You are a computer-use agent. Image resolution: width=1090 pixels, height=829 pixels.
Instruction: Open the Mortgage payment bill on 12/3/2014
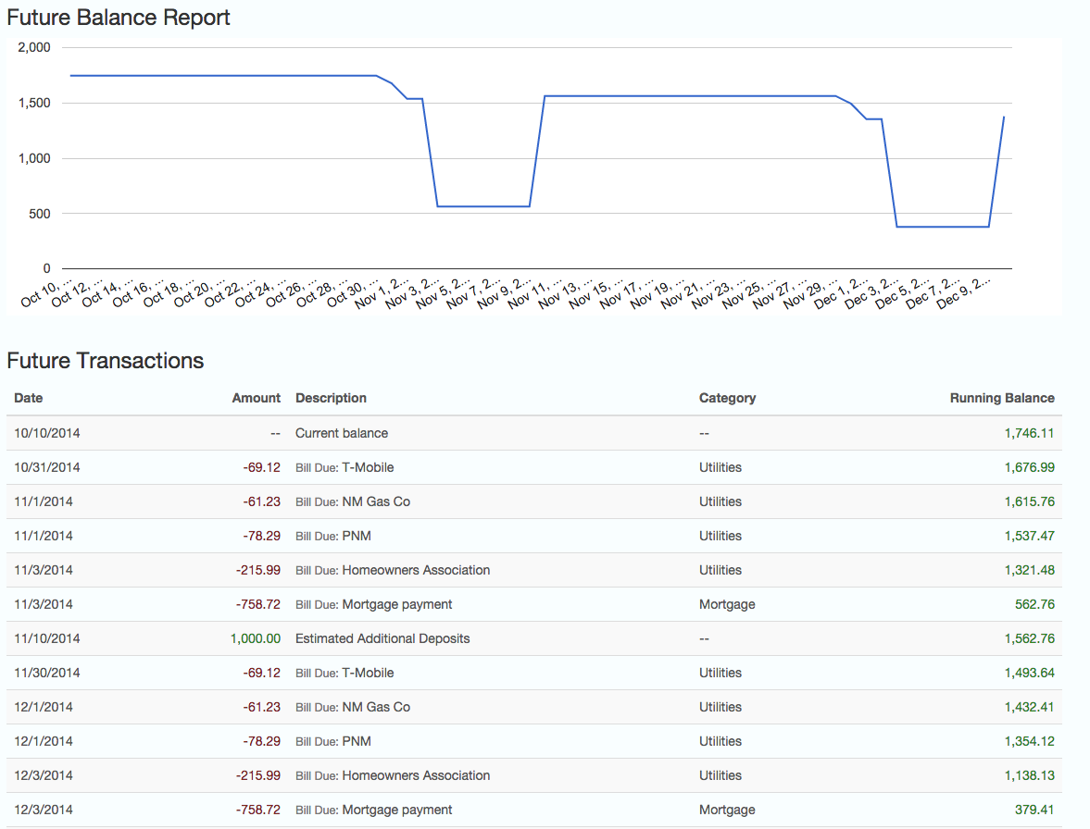click(x=397, y=810)
